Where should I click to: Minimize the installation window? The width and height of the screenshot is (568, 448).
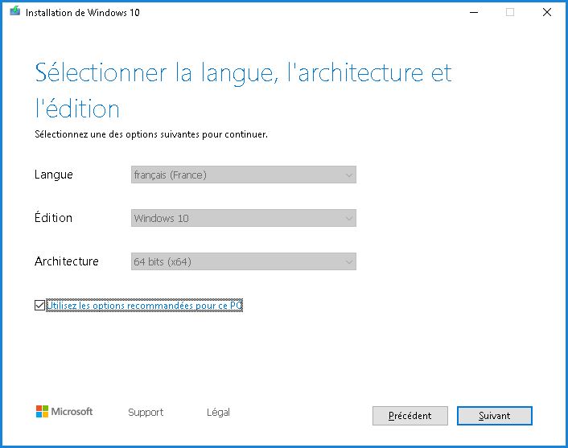[472, 12]
